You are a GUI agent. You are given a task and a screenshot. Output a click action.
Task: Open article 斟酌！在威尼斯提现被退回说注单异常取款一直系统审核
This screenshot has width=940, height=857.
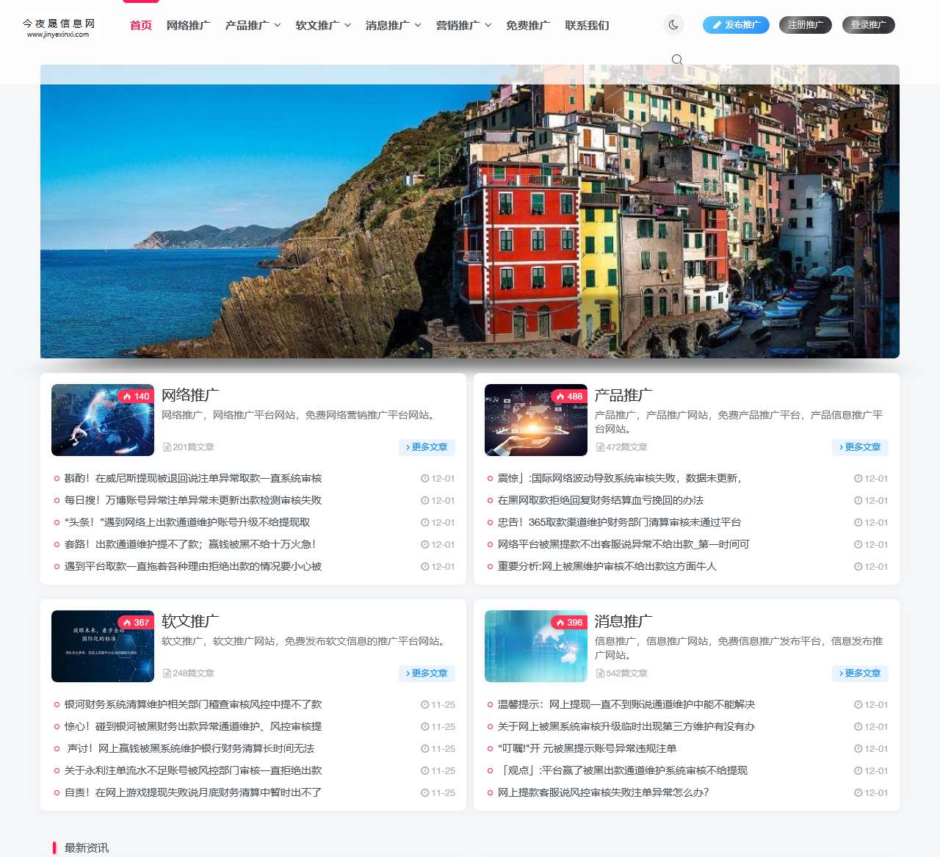[x=193, y=479]
